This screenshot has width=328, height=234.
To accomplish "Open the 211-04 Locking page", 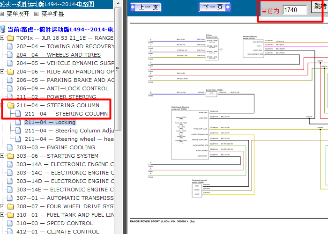I will coord(50,122).
